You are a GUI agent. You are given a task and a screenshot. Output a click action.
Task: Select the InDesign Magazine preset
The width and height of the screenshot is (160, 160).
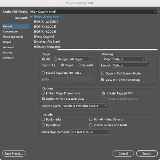pyautogui.click(x=47, y=47)
